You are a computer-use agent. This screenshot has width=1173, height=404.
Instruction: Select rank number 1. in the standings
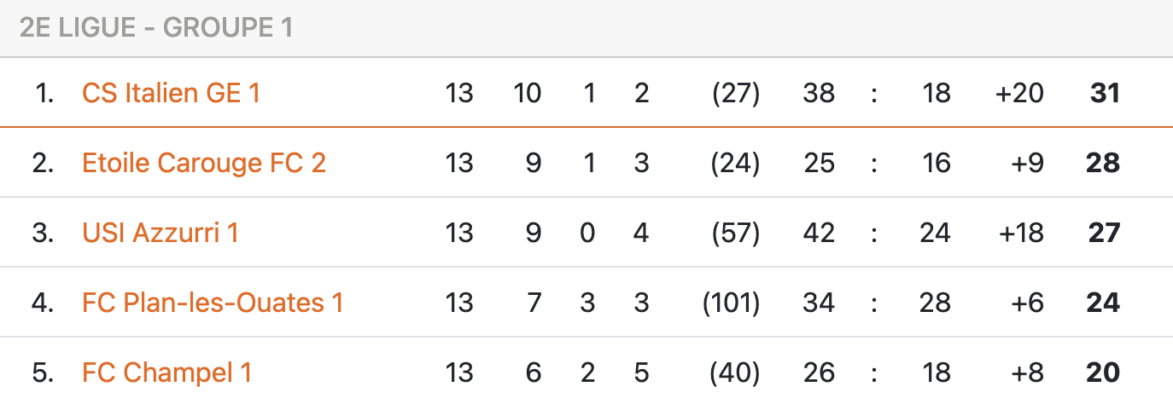[x=44, y=92]
